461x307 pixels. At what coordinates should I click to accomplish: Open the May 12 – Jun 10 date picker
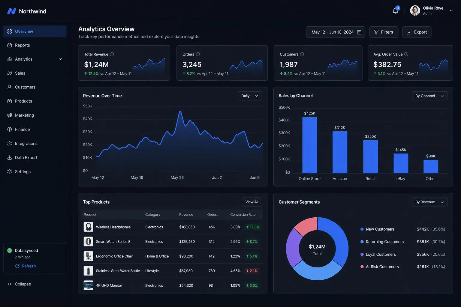coord(336,32)
